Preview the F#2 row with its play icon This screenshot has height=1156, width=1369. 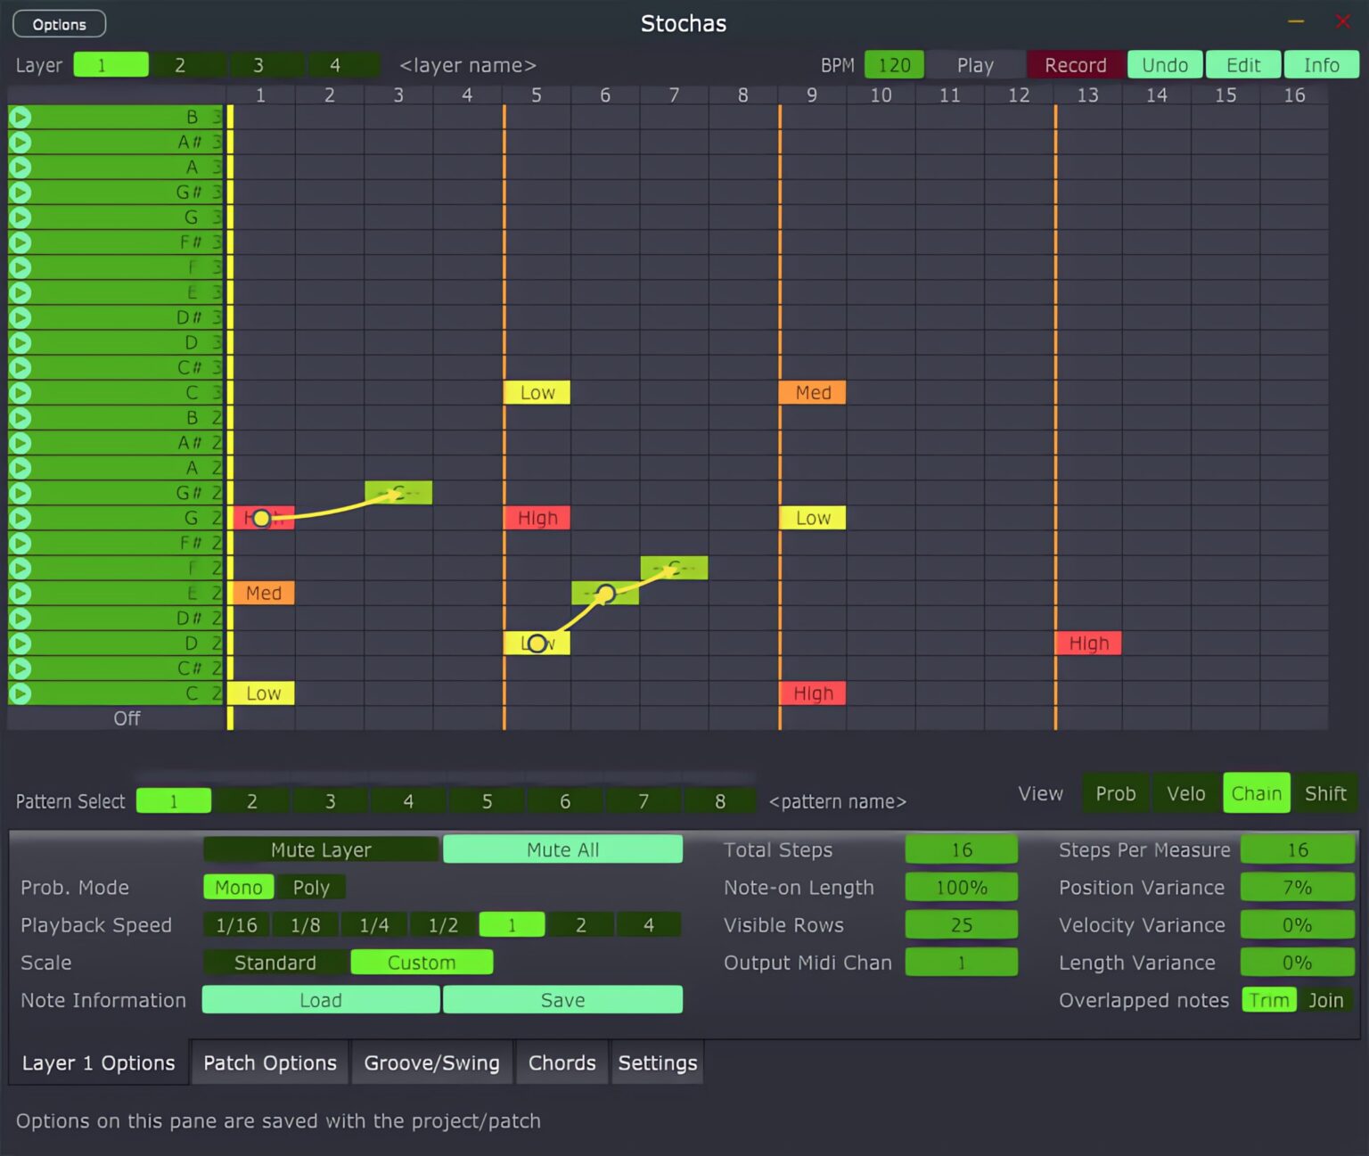(x=20, y=543)
